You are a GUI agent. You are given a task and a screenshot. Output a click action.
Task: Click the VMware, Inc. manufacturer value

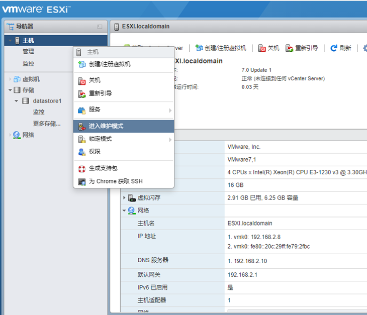(244, 147)
